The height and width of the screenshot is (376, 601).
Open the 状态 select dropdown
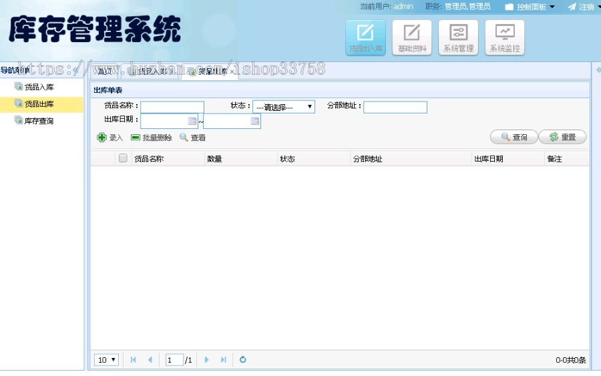(284, 107)
